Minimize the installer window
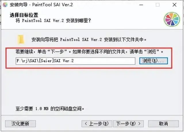184x132 pixels. [141, 5]
